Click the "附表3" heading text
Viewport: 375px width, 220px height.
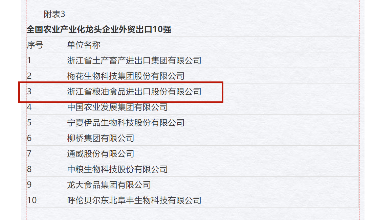click(54, 14)
